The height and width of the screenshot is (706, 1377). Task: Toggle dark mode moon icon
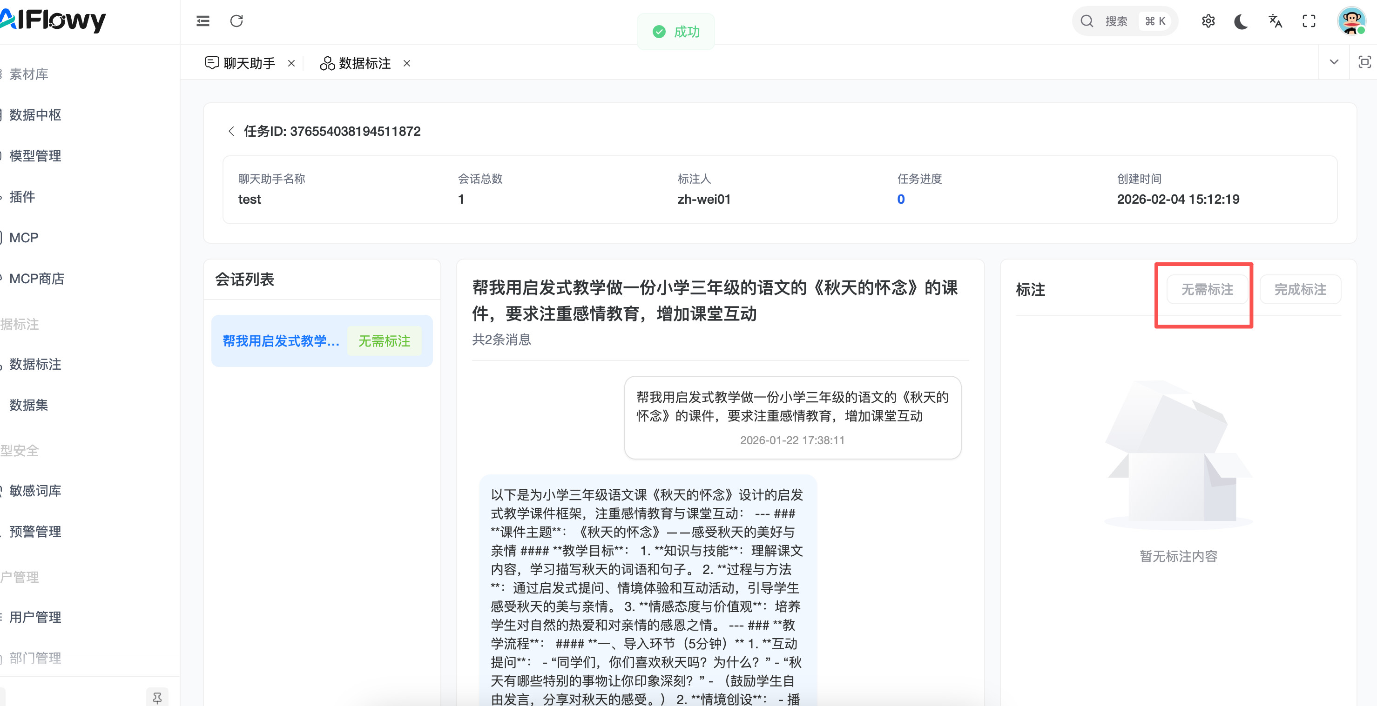click(1241, 21)
